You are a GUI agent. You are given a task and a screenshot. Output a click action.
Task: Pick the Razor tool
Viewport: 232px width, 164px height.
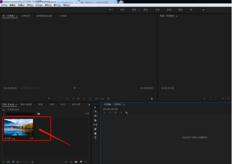coord(95,120)
